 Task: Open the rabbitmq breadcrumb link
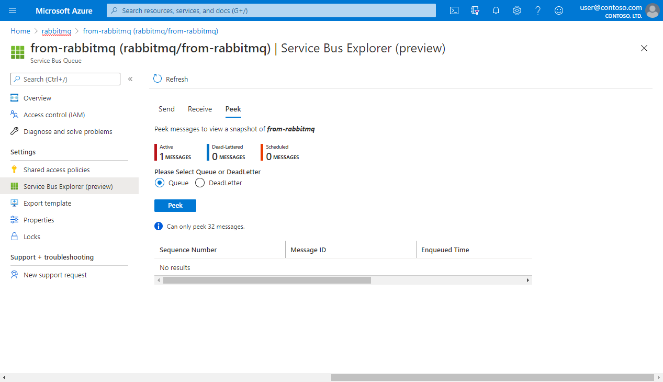coord(56,31)
